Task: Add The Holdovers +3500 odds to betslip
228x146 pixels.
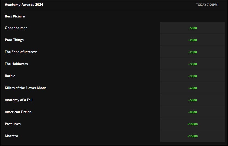Action: click(192, 64)
